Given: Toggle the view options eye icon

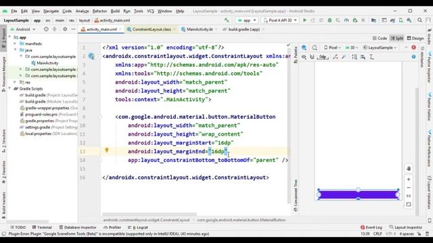Looking at the screenshot, I should pos(304,57).
